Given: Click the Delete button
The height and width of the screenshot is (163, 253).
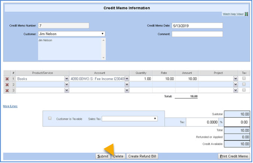Looking at the screenshot, I should 118,156.
